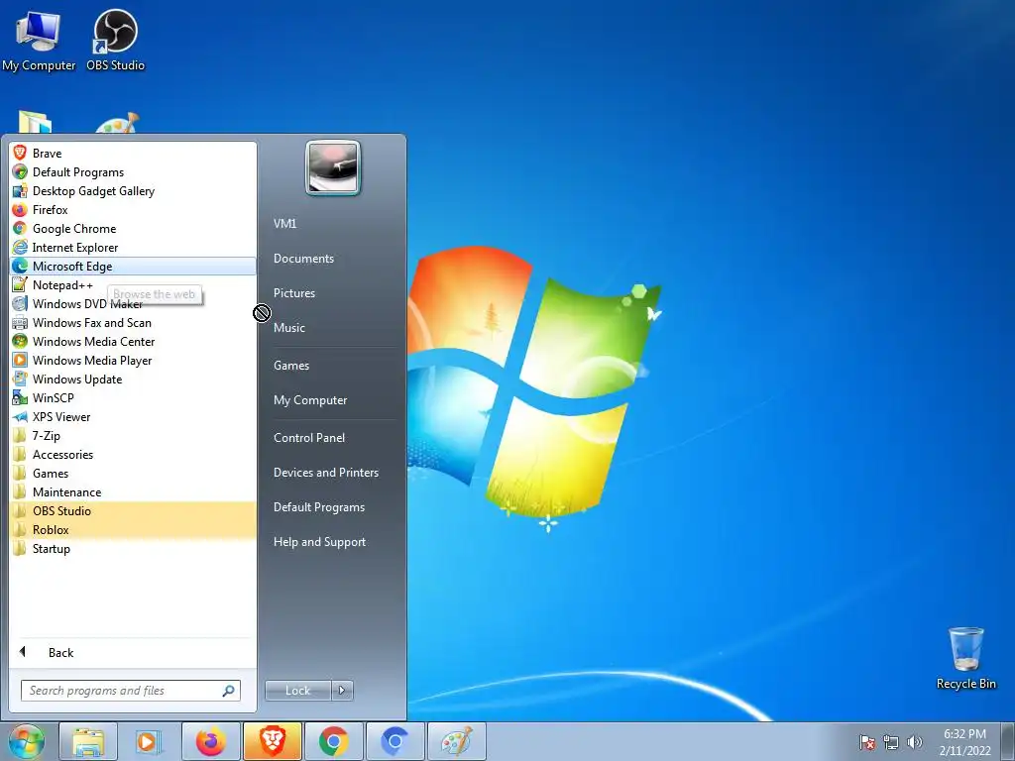Image resolution: width=1015 pixels, height=761 pixels.
Task: Open My Computer from the right pane
Action: [x=331, y=400]
